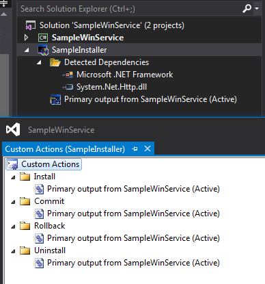The width and height of the screenshot is (265, 284).
Task: Collapse the Detected Dependencies folder
Action: (39, 62)
